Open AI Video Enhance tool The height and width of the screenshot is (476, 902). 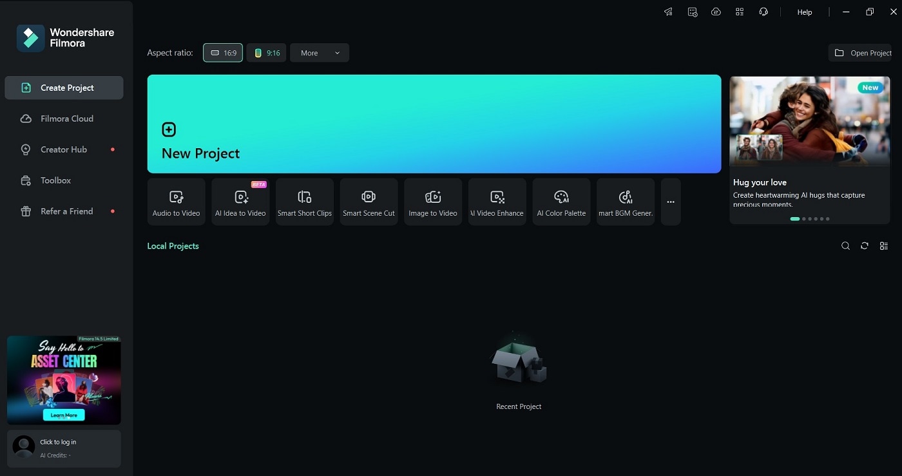(x=497, y=202)
